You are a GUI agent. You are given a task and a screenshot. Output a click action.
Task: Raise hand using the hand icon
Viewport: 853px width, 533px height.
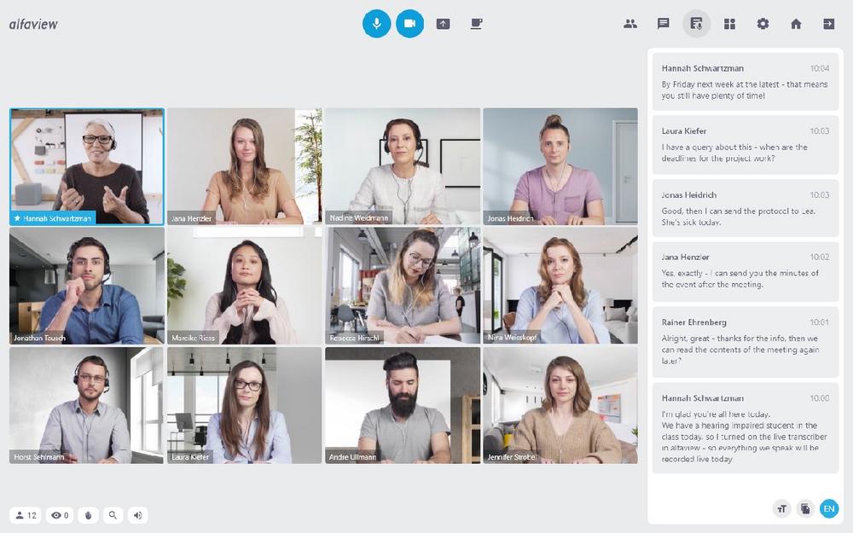pos(88,515)
